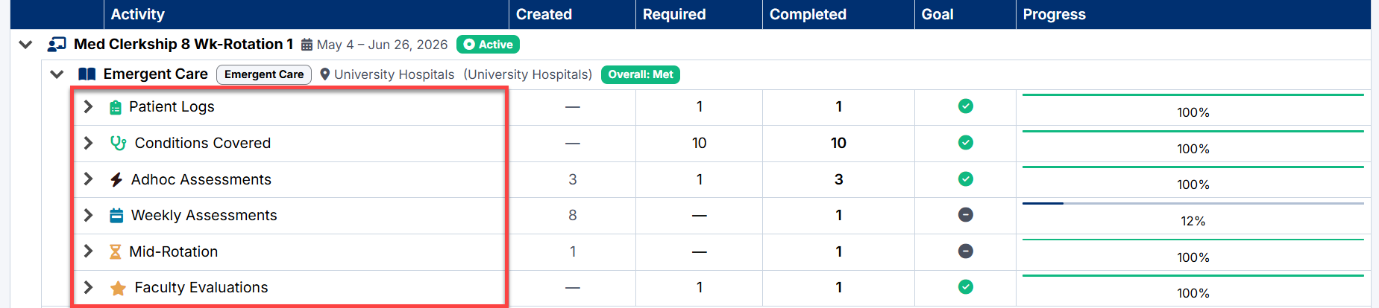
Task: Click the Patient Logs clipboard icon
Action: click(116, 107)
